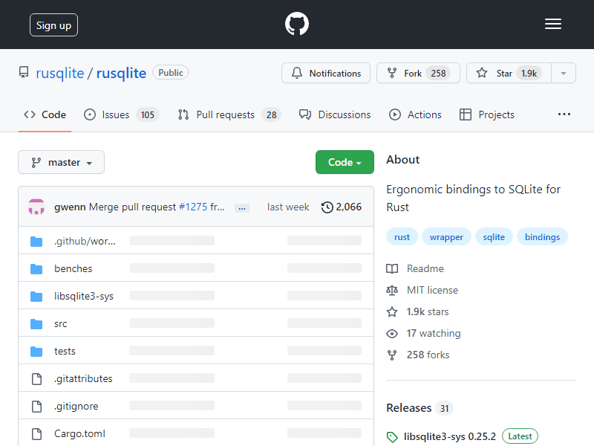Open pull request #1275 link
594x446 pixels.
[193, 207]
